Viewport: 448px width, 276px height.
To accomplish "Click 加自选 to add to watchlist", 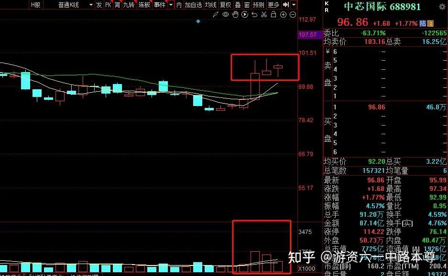I will coord(194,5).
